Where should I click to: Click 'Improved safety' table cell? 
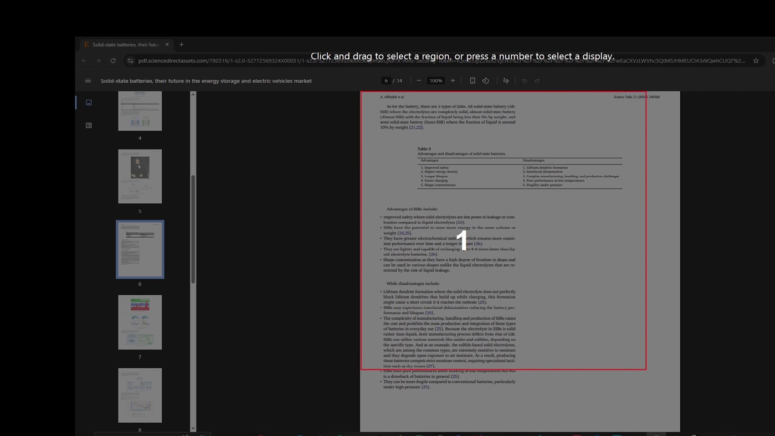(435, 167)
